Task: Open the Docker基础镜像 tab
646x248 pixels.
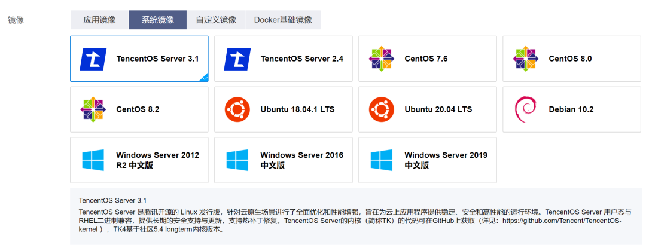Action: tap(283, 20)
